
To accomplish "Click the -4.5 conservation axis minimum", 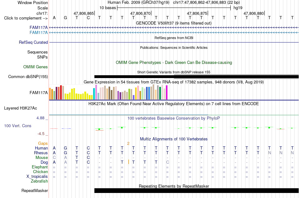I will click(x=41, y=134).
